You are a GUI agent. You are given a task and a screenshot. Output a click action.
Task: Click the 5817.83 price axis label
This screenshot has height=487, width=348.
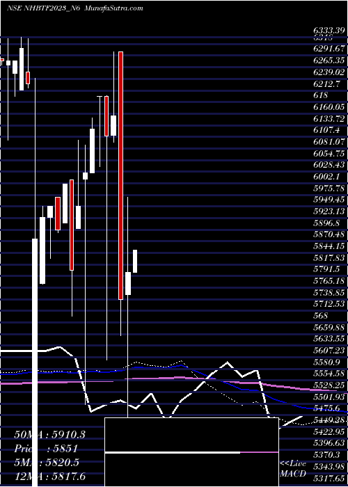329,257
